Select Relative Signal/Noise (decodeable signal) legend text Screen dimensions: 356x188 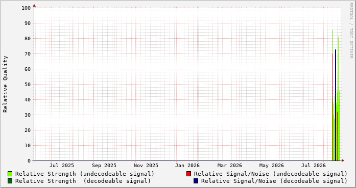[274, 181]
